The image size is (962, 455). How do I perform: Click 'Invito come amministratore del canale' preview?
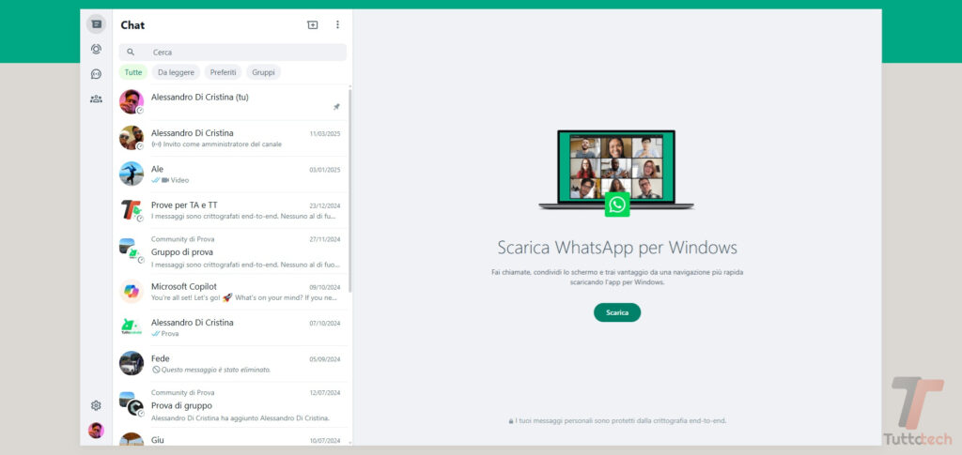point(217,144)
